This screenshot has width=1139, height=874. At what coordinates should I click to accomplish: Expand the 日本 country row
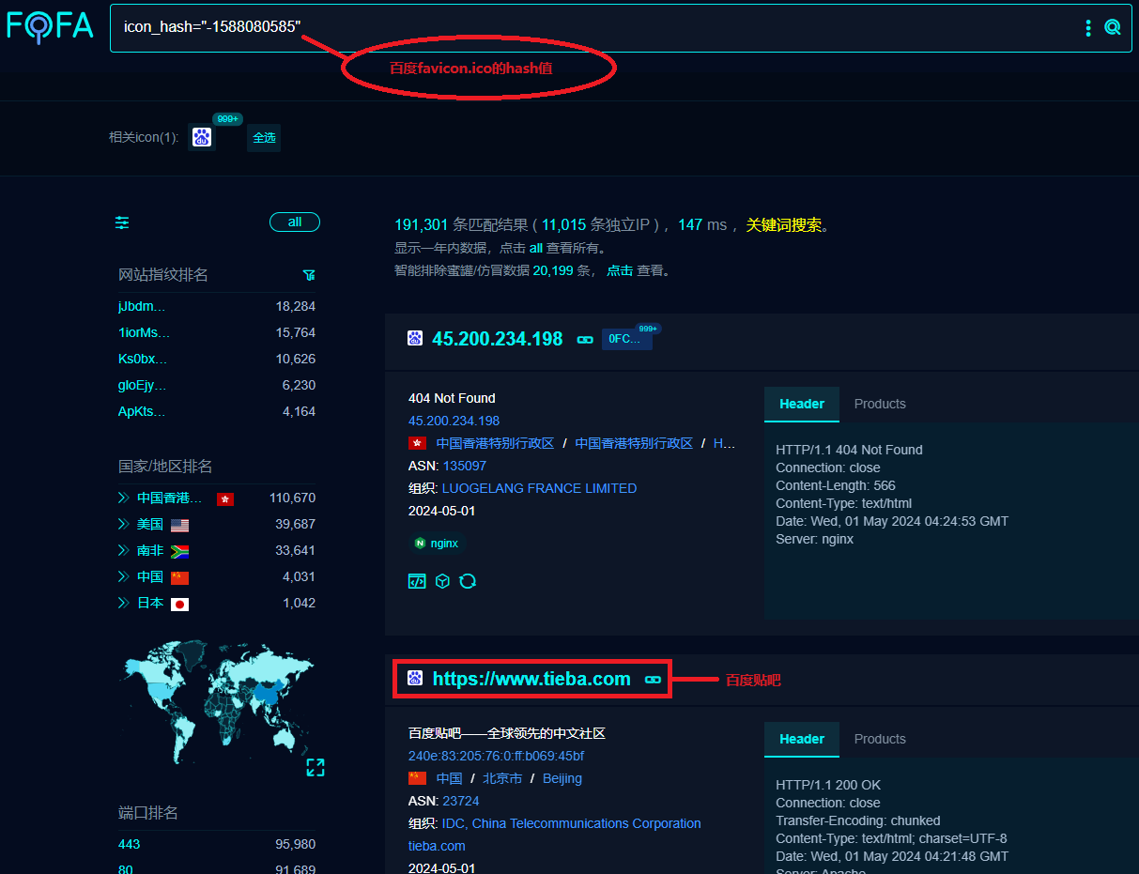(123, 603)
